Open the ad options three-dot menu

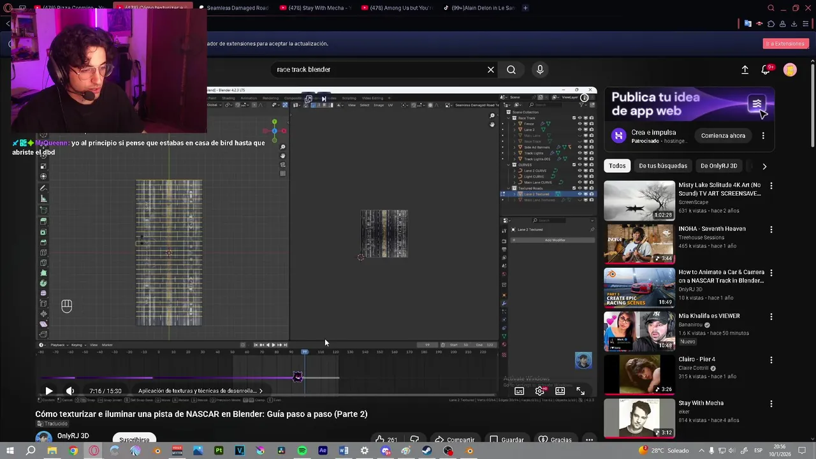pyautogui.click(x=763, y=136)
